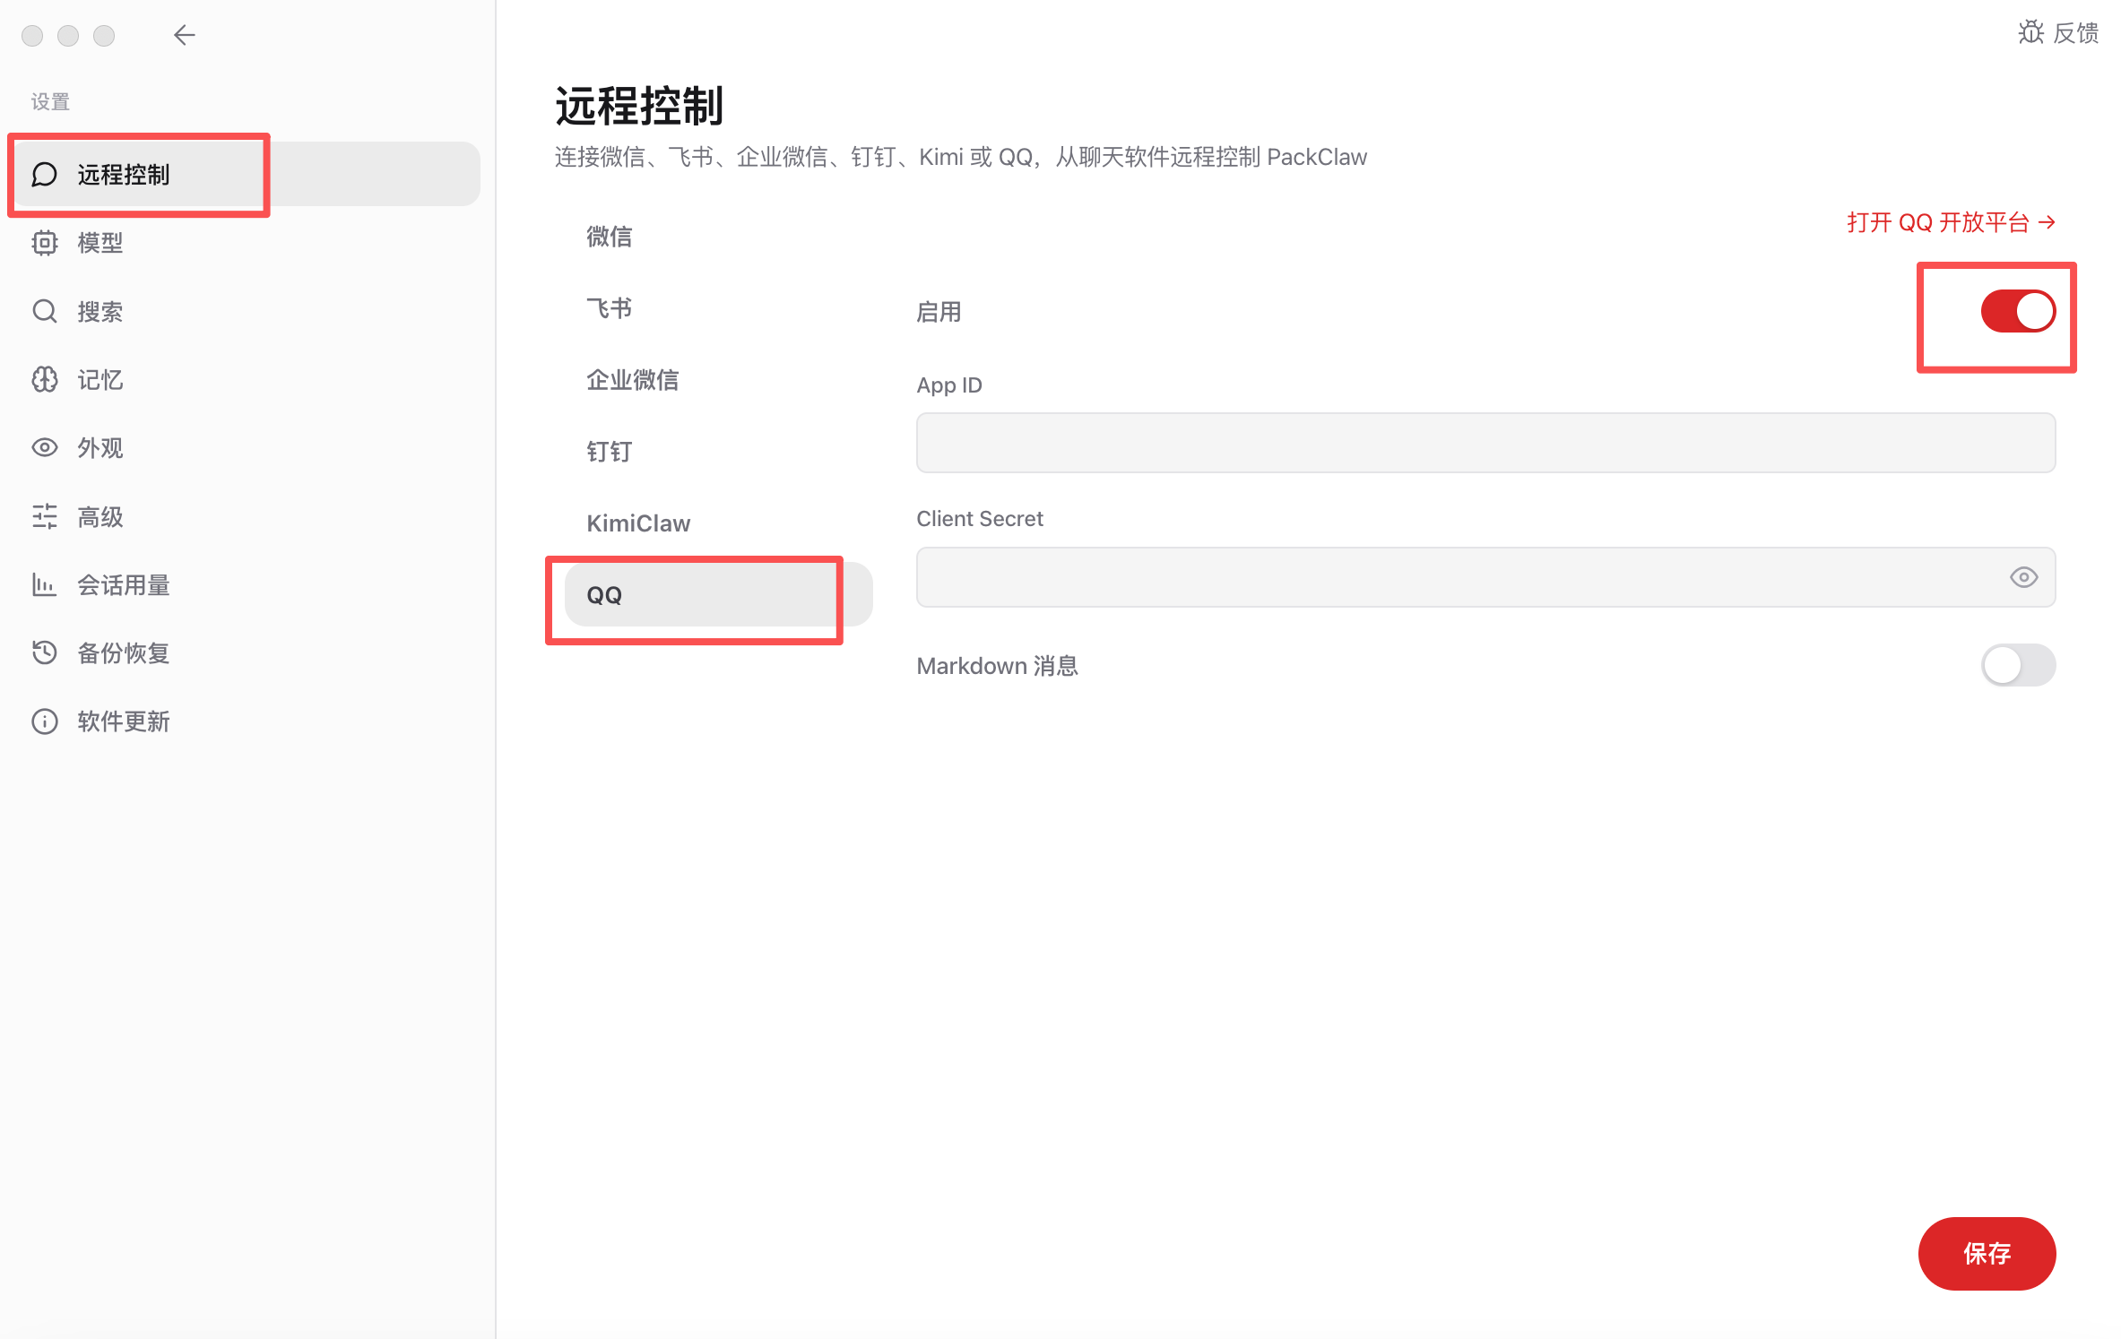Click the chip icon next to 模型
This screenshot has width=2121, height=1339.
(x=45, y=243)
